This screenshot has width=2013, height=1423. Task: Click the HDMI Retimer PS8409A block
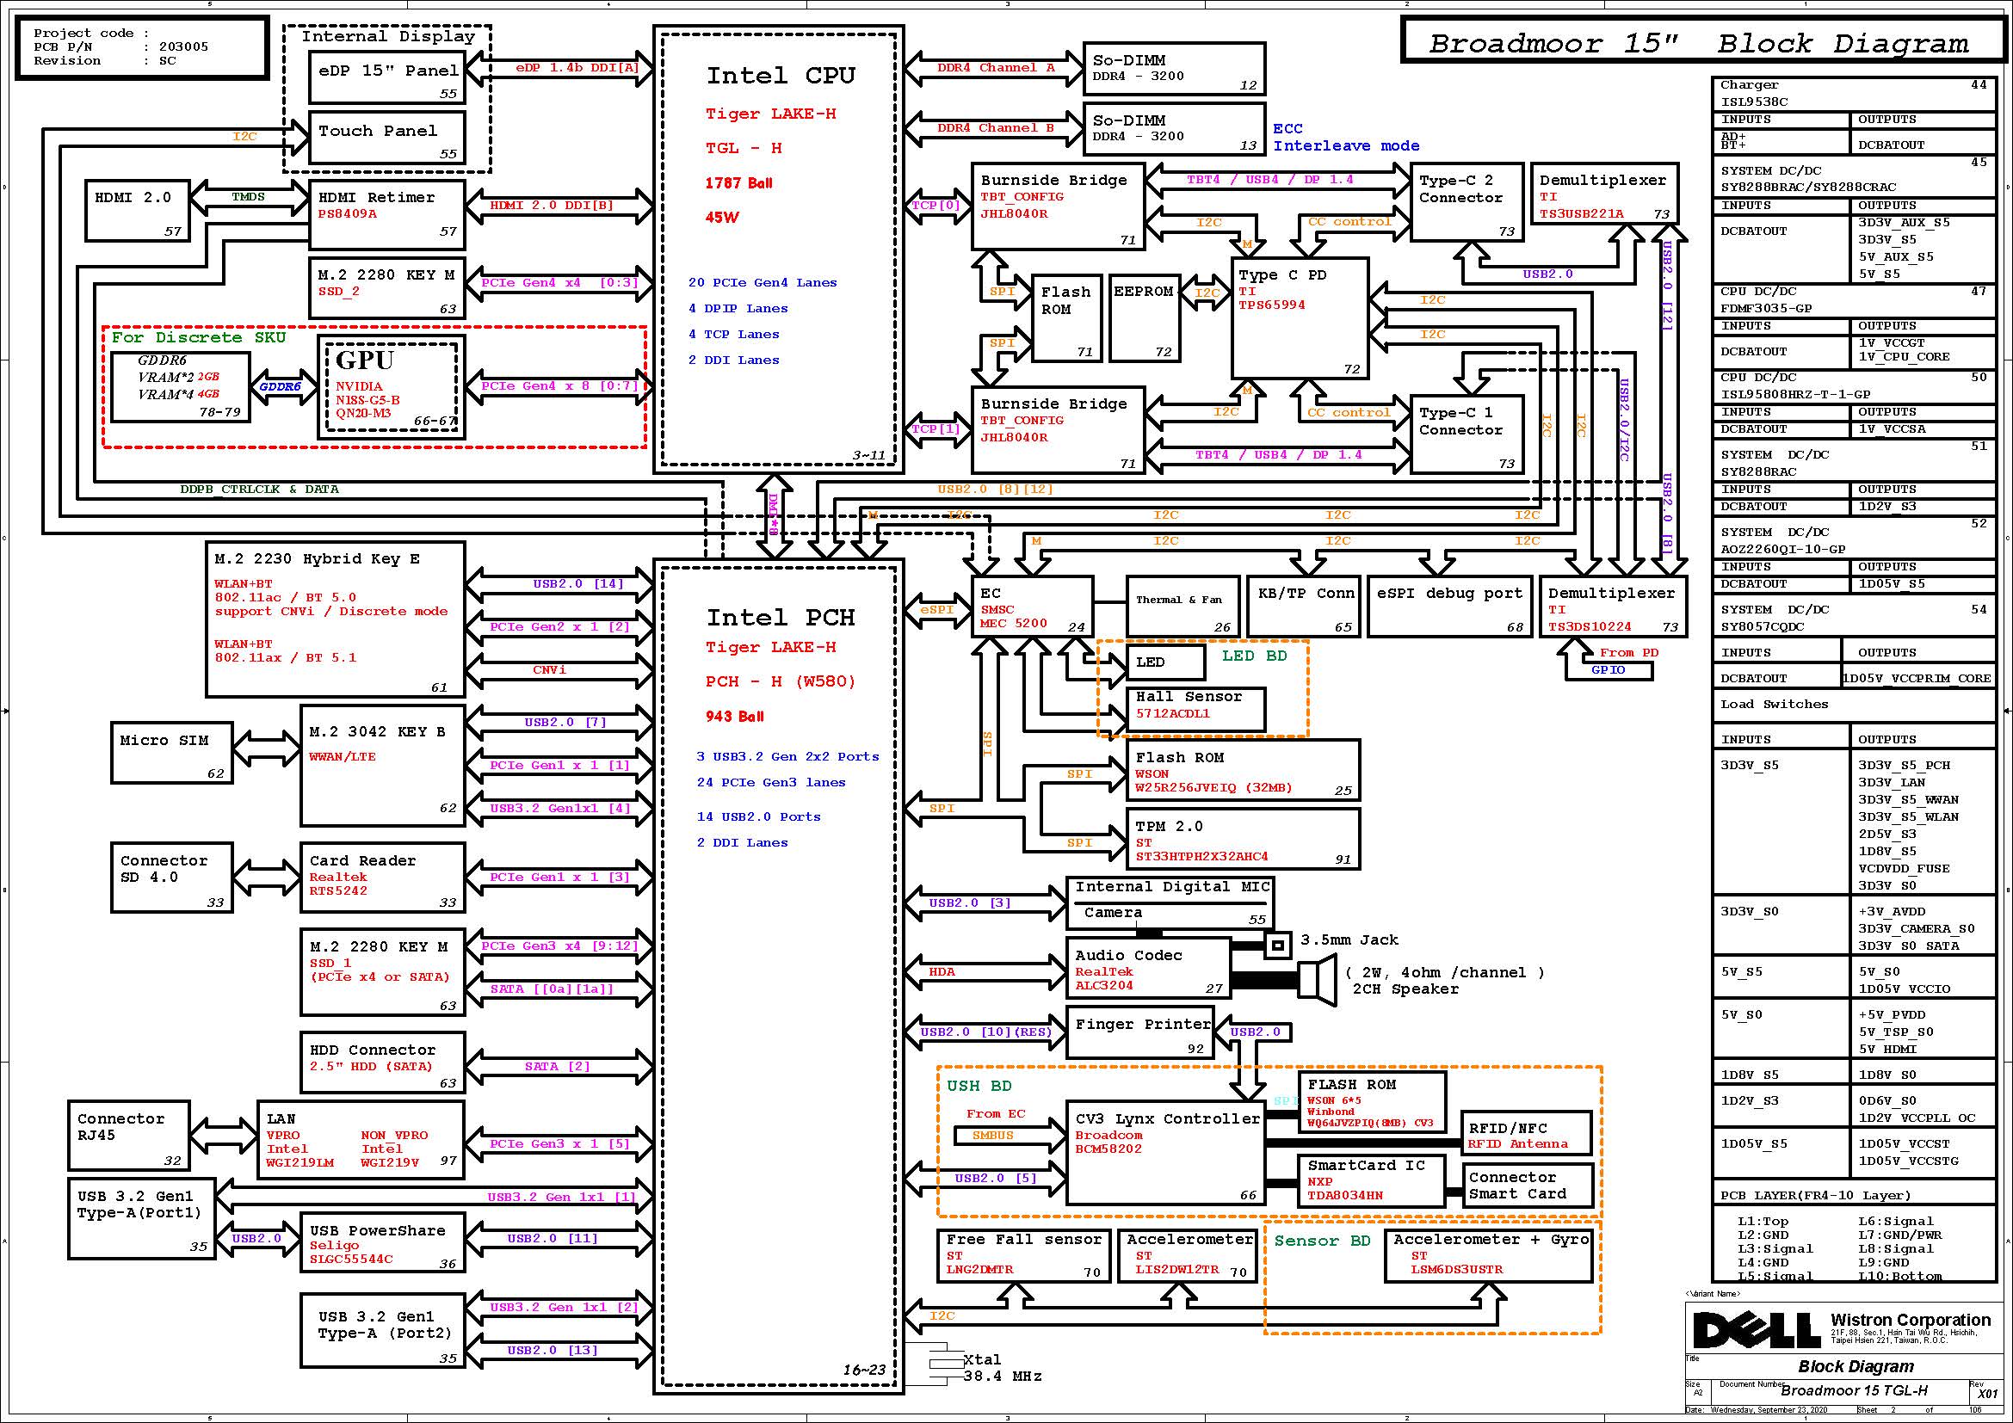pyautogui.click(x=386, y=215)
